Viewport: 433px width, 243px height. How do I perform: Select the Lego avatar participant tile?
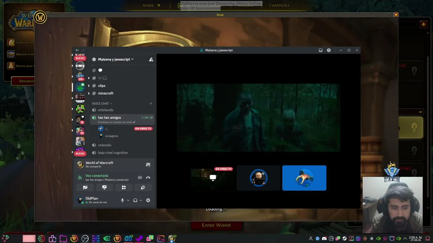click(258, 178)
